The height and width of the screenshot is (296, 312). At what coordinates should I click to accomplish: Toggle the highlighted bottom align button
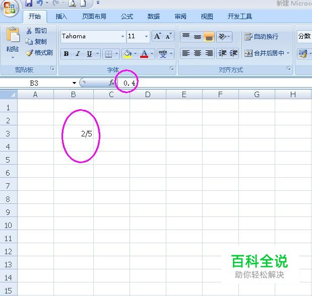pyautogui.click(x=209, y=37)
